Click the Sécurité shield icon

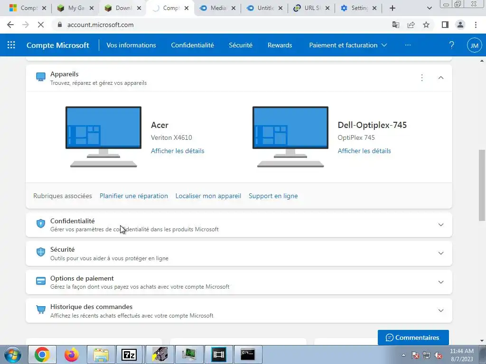click(x=41, y=252)
